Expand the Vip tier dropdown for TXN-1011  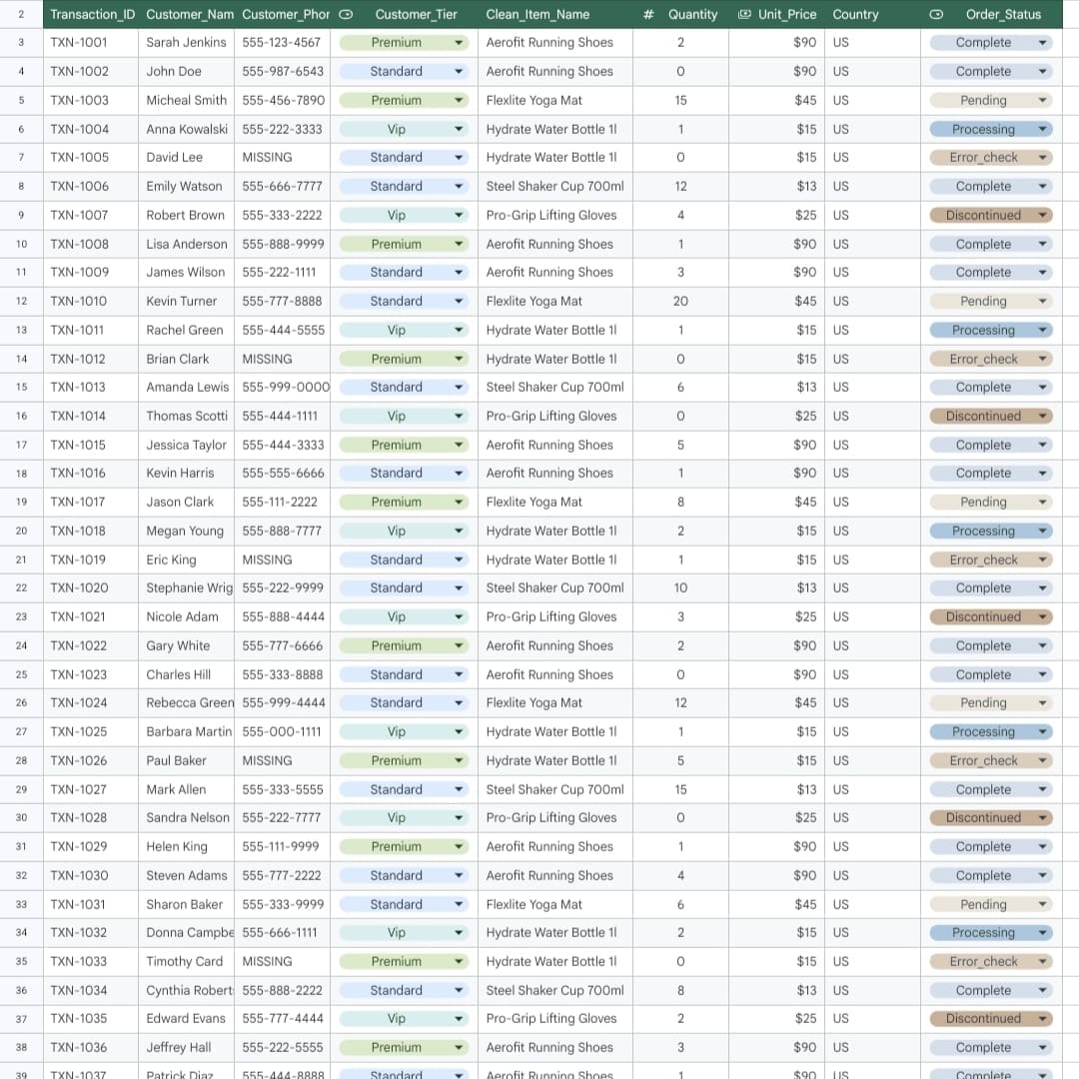point(459,331)
